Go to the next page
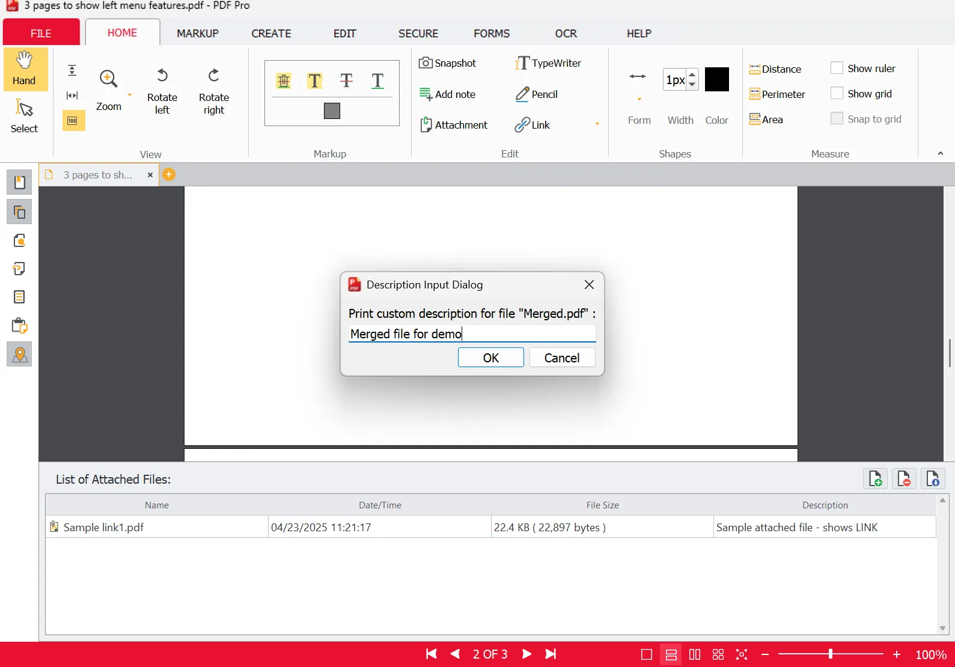 coord(526,654)
